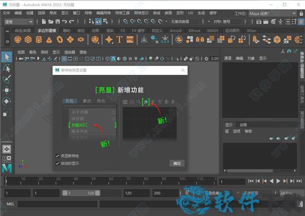Viewport: 305px width, 216px height.
Task: Create a polygon cone from the shelf
Action: [49, 40]
